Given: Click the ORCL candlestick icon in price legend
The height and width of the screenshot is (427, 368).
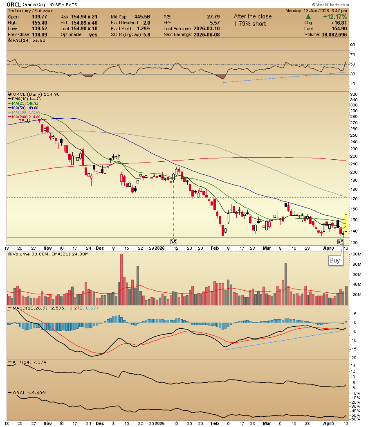Looking at the screenshot, I should point(10,94).
